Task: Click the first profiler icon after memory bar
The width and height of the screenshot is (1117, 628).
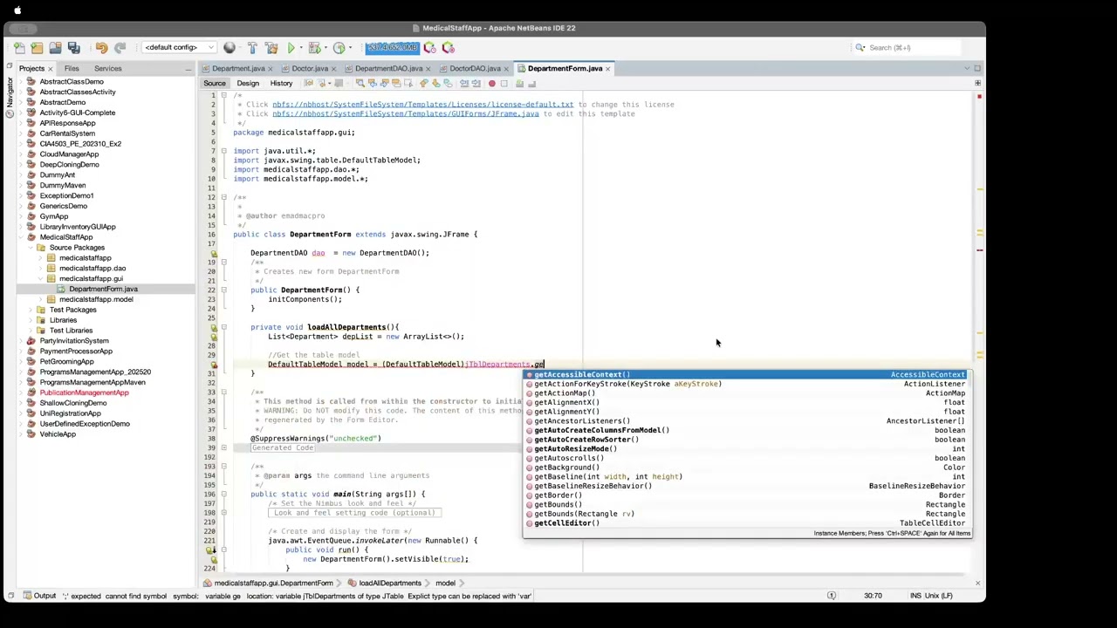Action: click(429, 48)
